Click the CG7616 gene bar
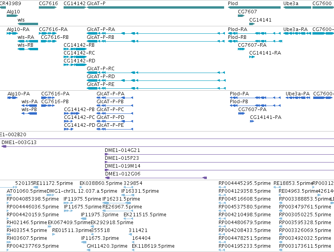Screen dimensions: 334x252 [x=48, y=7]
